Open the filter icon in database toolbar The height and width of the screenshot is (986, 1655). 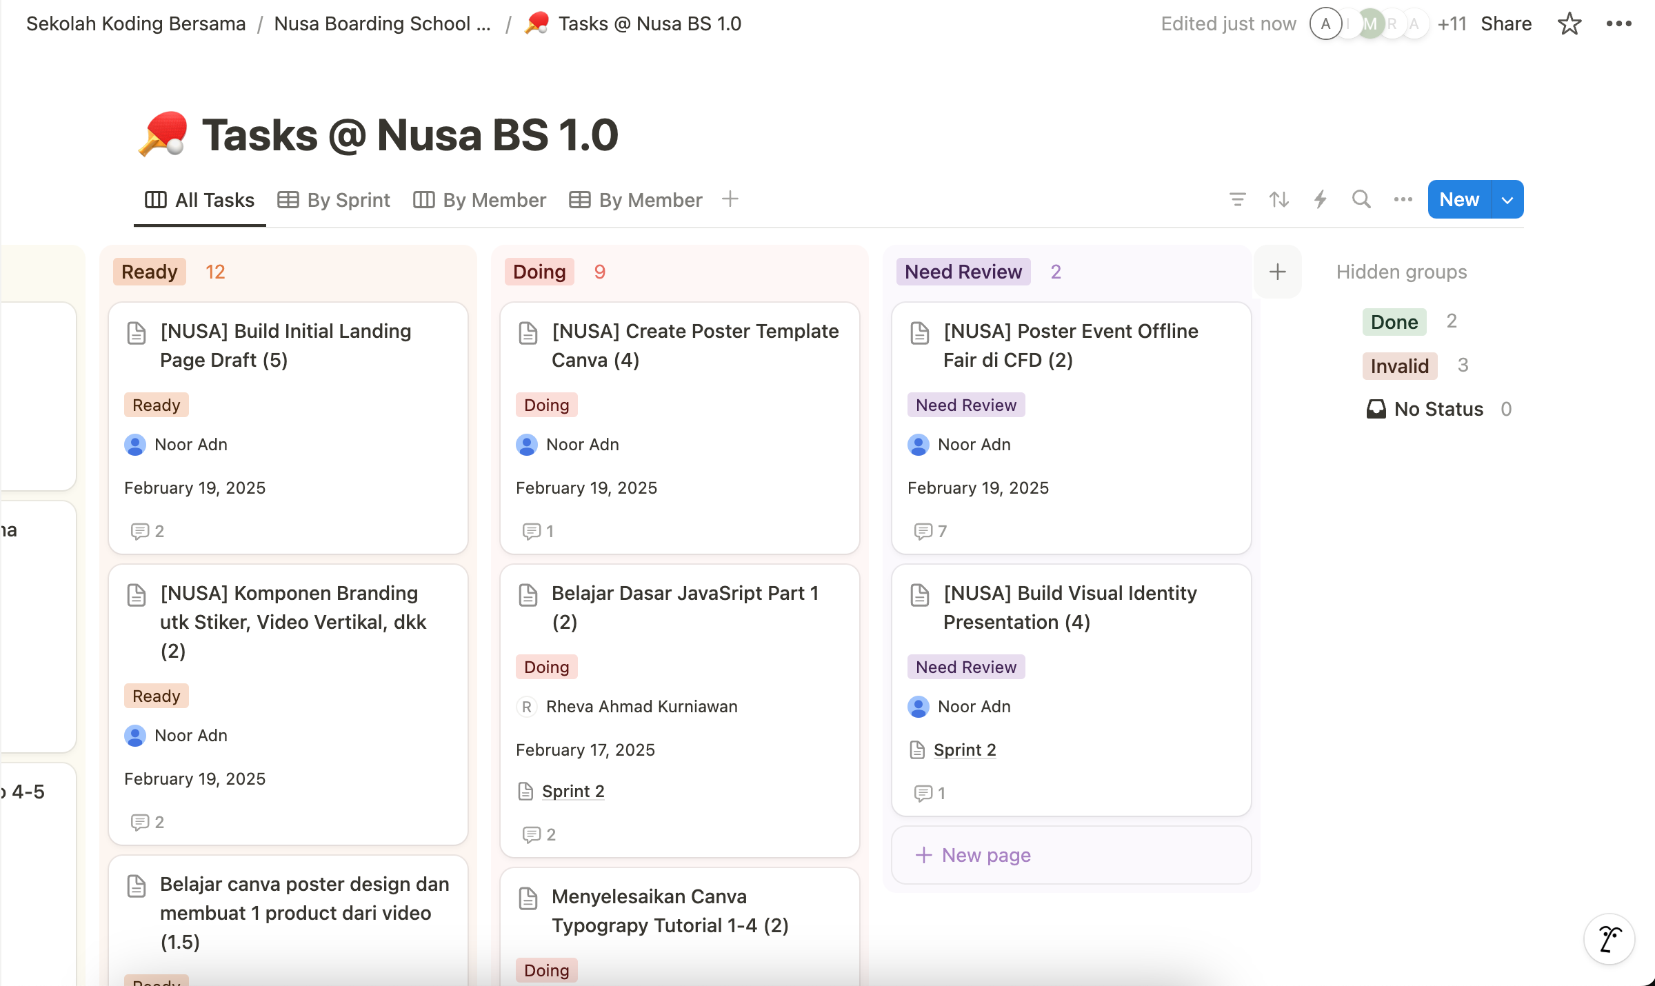[1238, 200]
